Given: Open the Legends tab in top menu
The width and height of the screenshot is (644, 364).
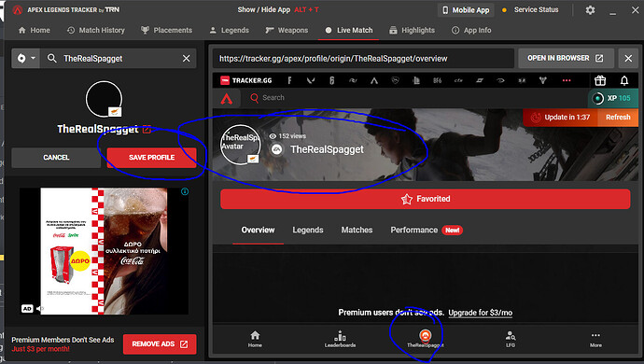Looking at the screenshot, I should [230, 30].
